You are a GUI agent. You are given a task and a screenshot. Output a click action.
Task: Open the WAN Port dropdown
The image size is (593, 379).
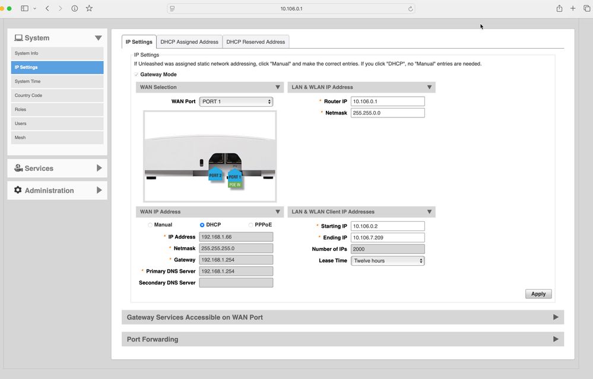pos(236,101)
